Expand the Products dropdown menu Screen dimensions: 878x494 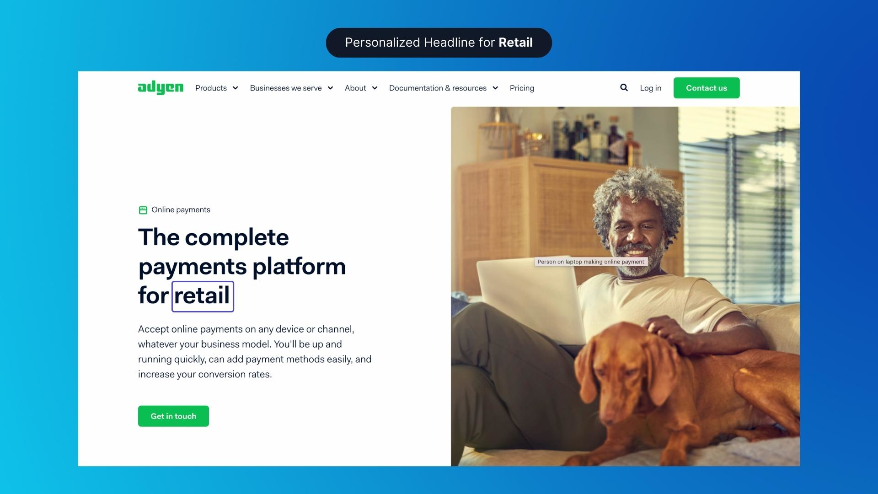tap(216, 87)
